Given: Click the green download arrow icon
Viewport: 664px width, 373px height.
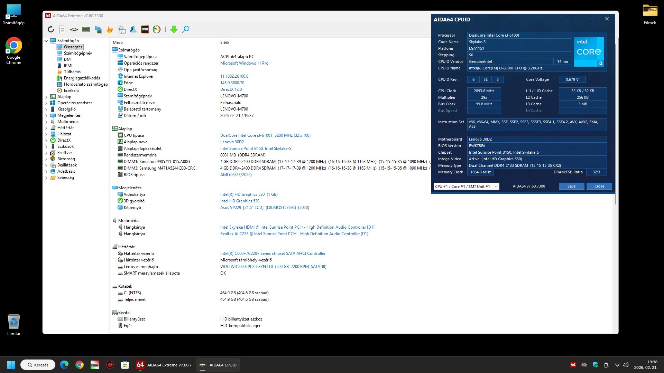Looking at the screenshot, I should [x=174, y=29].
